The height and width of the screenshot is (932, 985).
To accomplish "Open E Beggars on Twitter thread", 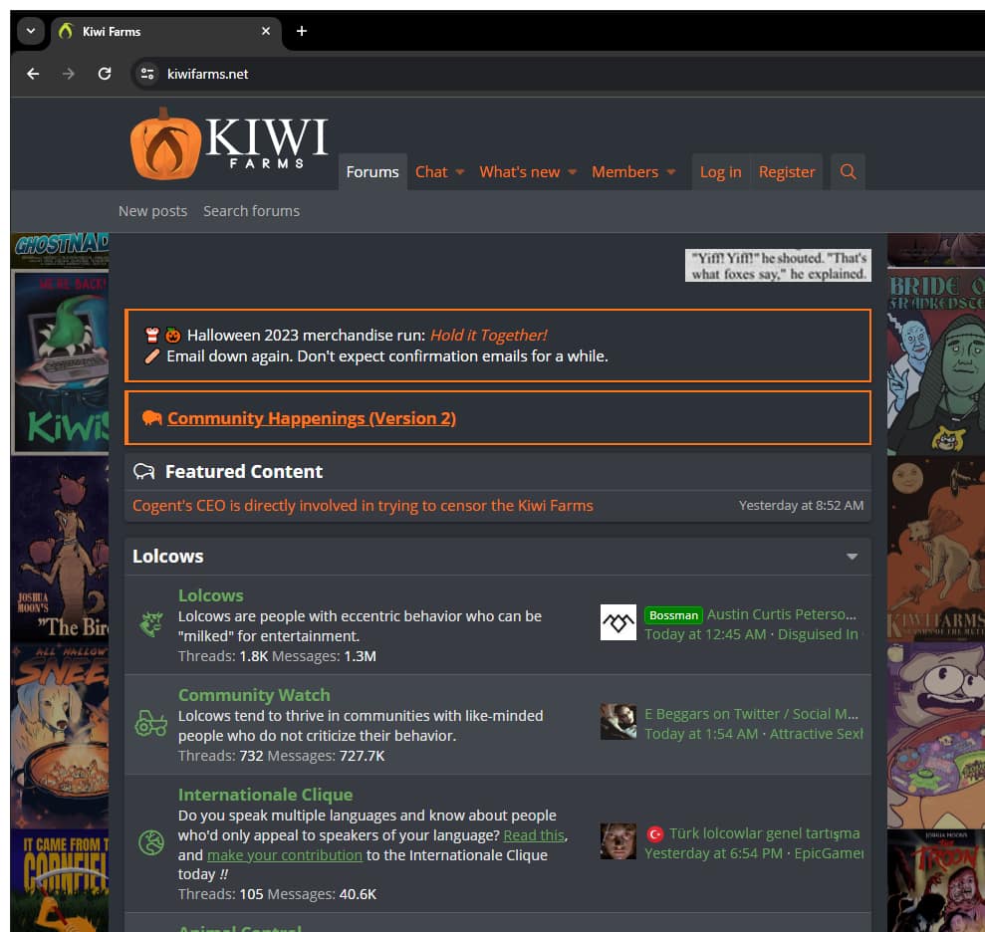I will [x=751, y=714].
